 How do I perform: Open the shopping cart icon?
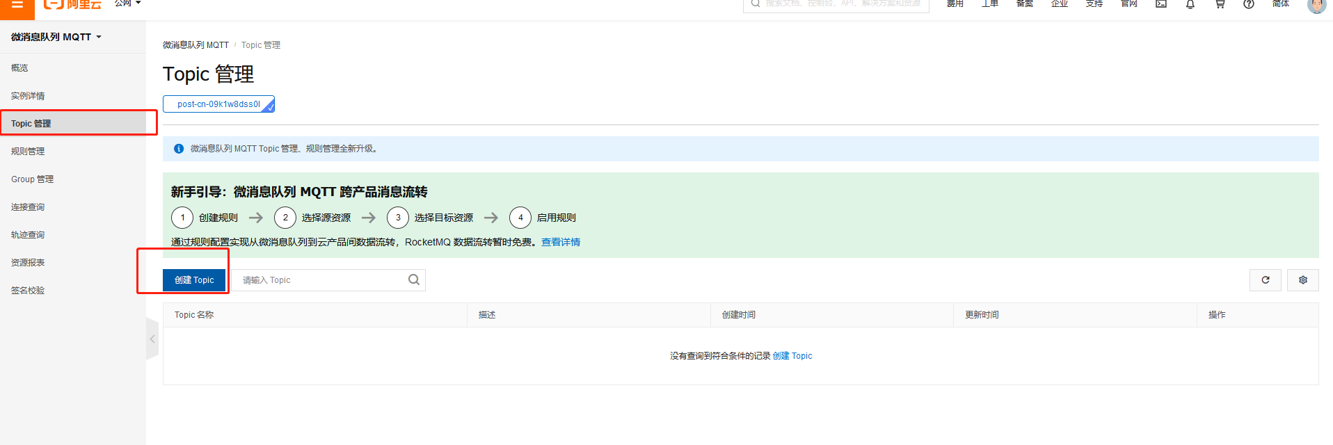coord(1220,4)
